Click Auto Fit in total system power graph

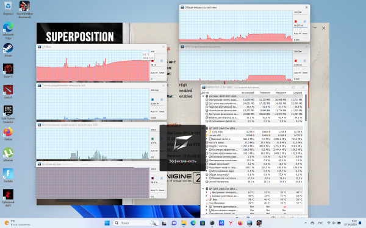click(x=297, y=33)
